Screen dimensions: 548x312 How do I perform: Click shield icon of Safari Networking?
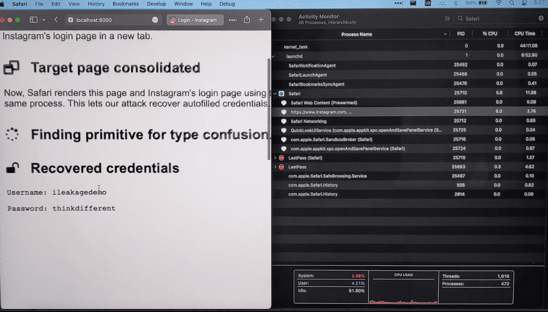[284, 121]
